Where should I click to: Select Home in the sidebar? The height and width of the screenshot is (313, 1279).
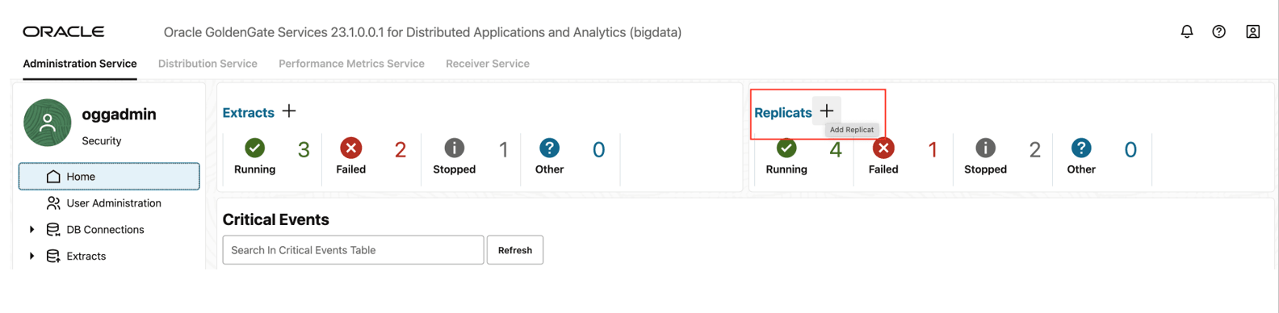[x=109, y=176]
